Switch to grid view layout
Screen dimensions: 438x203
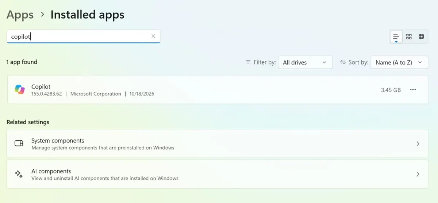[409, 36]
